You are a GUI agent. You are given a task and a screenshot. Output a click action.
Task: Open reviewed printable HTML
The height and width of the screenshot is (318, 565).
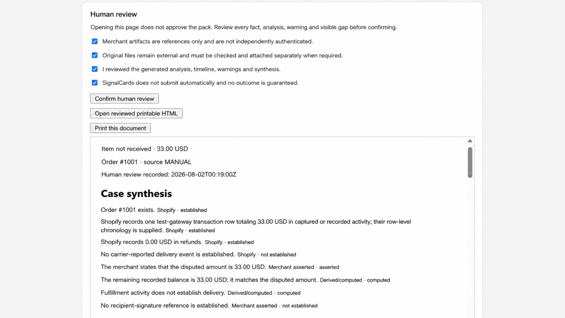click(136, 113)
